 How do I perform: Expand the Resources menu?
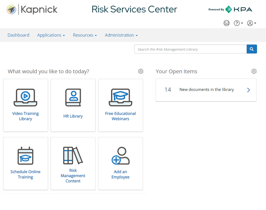[x=85, y=35]
